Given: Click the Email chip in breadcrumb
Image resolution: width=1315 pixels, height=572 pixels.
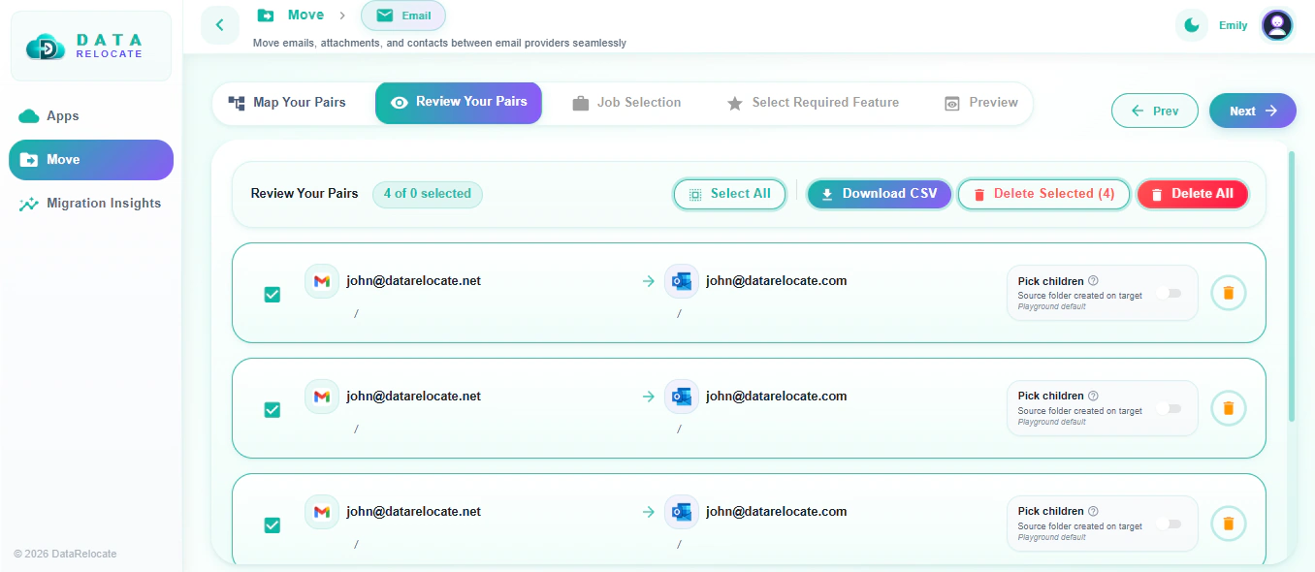Looking at the screenshot, I should pos(403,16).
